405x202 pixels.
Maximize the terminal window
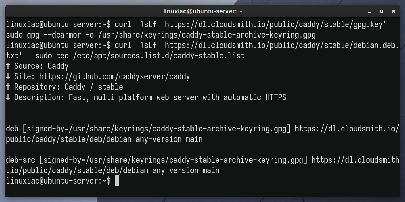tap(382, 11)
